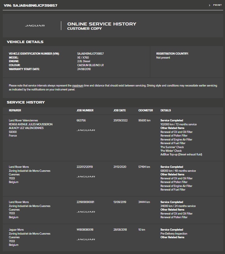Click job date 28/08/2018
Image resolution: width=225 pixels, height=254 pixels.
click(x=120, y=229)
